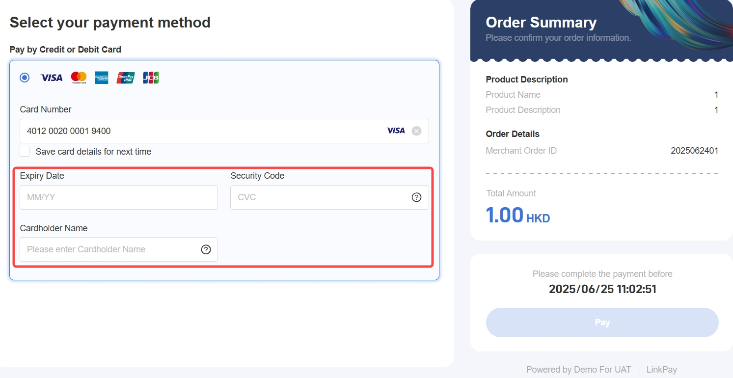Screen dimensions: 733x378
Task: Click the Powered by Demo For UAT text
Action: point(578,370)
